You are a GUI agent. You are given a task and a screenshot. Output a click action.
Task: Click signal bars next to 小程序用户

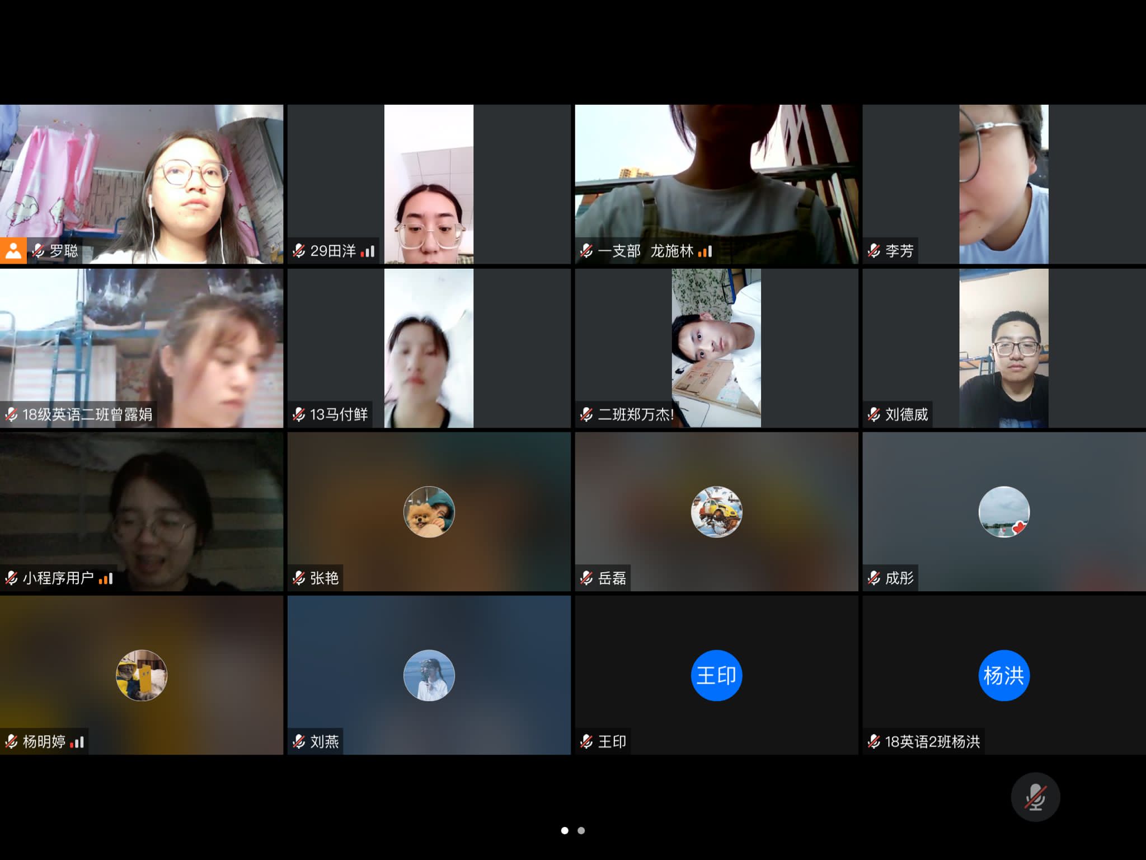pyautogui.click(x=106, y=579)
